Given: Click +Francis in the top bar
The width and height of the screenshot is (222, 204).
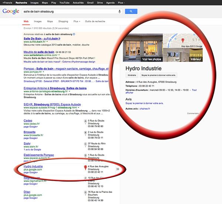Looking at the screenshot, I should 7,3.
